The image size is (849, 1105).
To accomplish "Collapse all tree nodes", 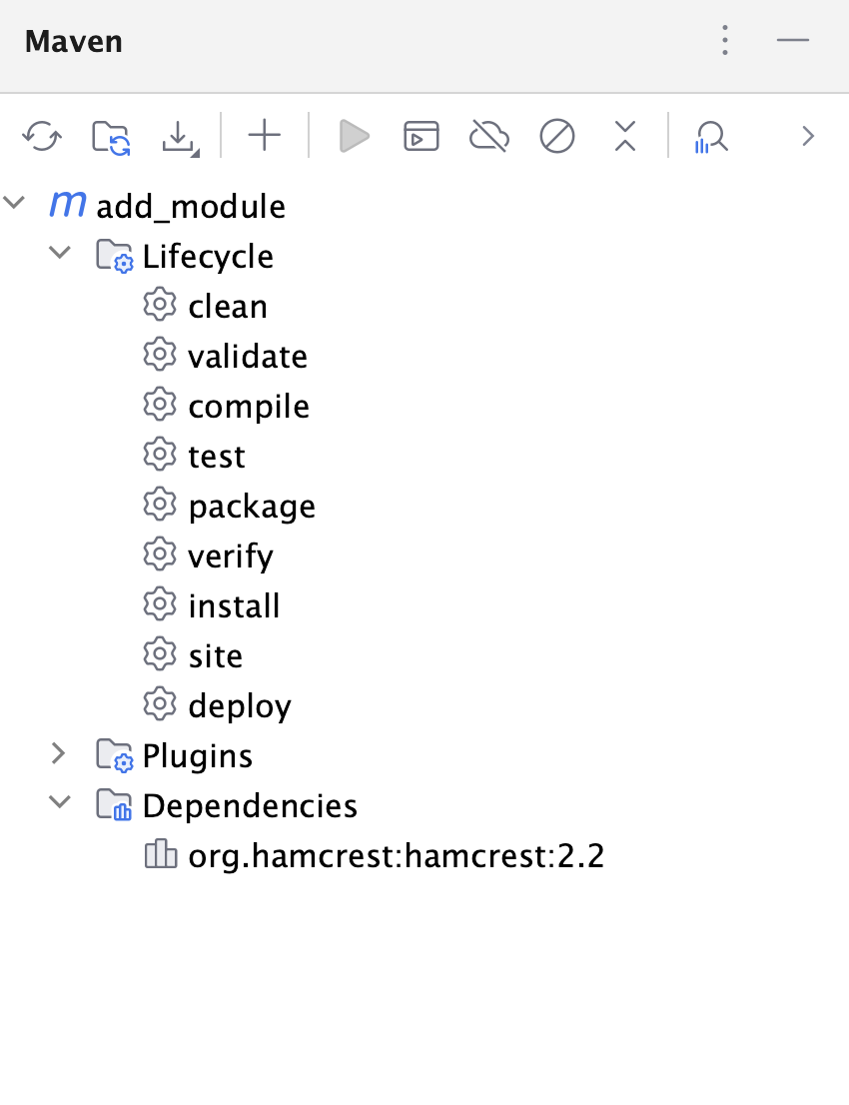I will coord(624,137).
